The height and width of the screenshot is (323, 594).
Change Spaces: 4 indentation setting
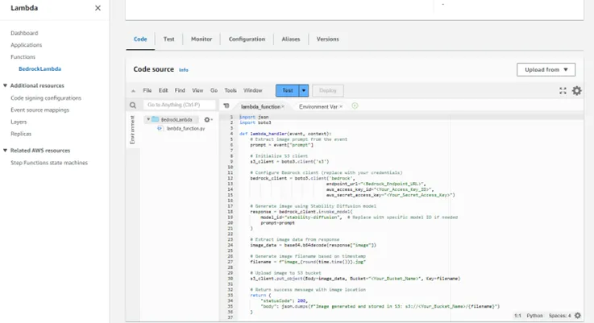click(559, 316)
